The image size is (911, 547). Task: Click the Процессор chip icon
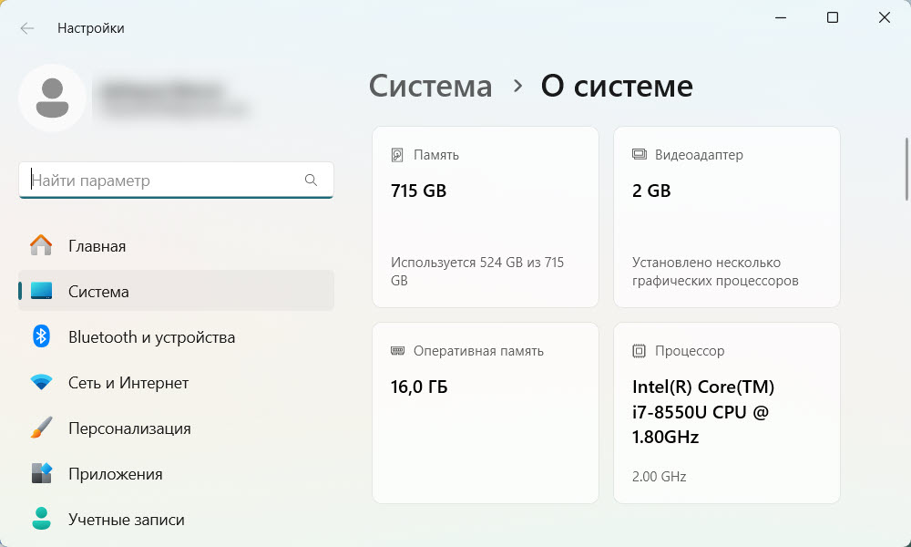(x=637, y=350)
